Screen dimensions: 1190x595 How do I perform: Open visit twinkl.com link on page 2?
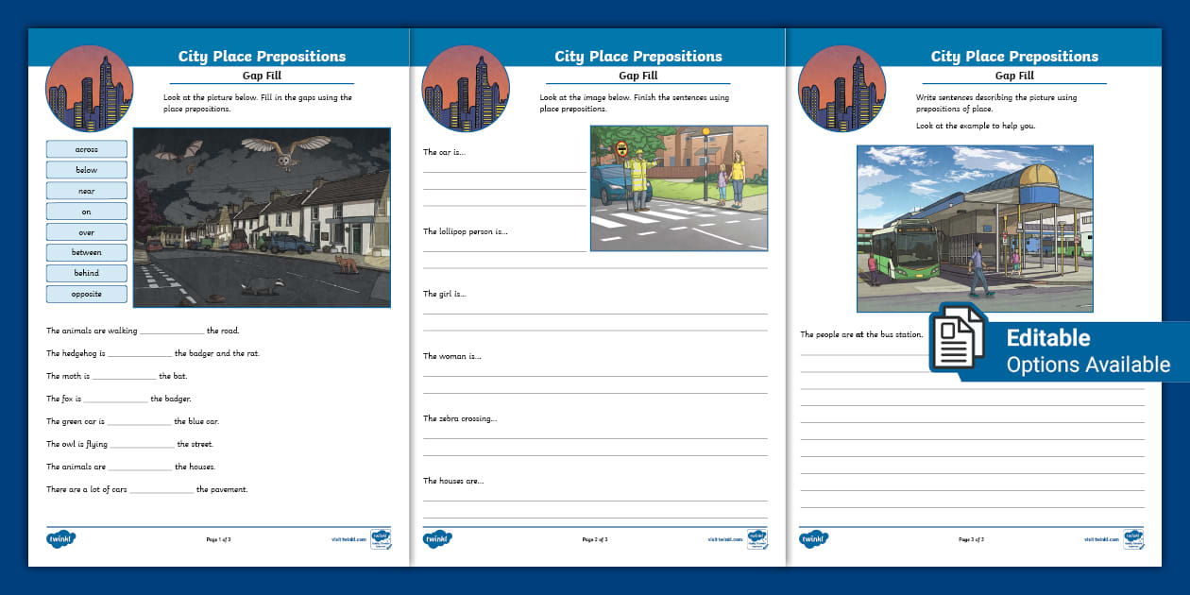(723, 539)
